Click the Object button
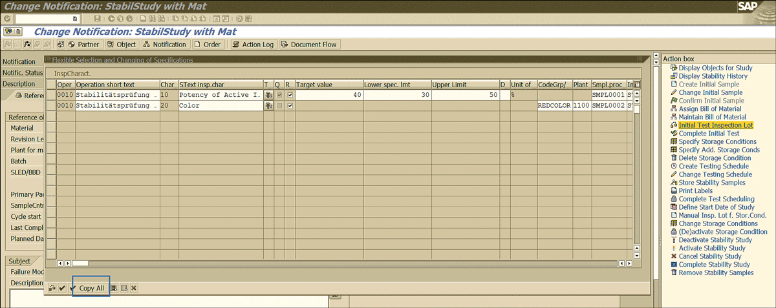Image resolution: width=776 pixels, height=308 pixels. pyautogui.click(x=121, y=45)
